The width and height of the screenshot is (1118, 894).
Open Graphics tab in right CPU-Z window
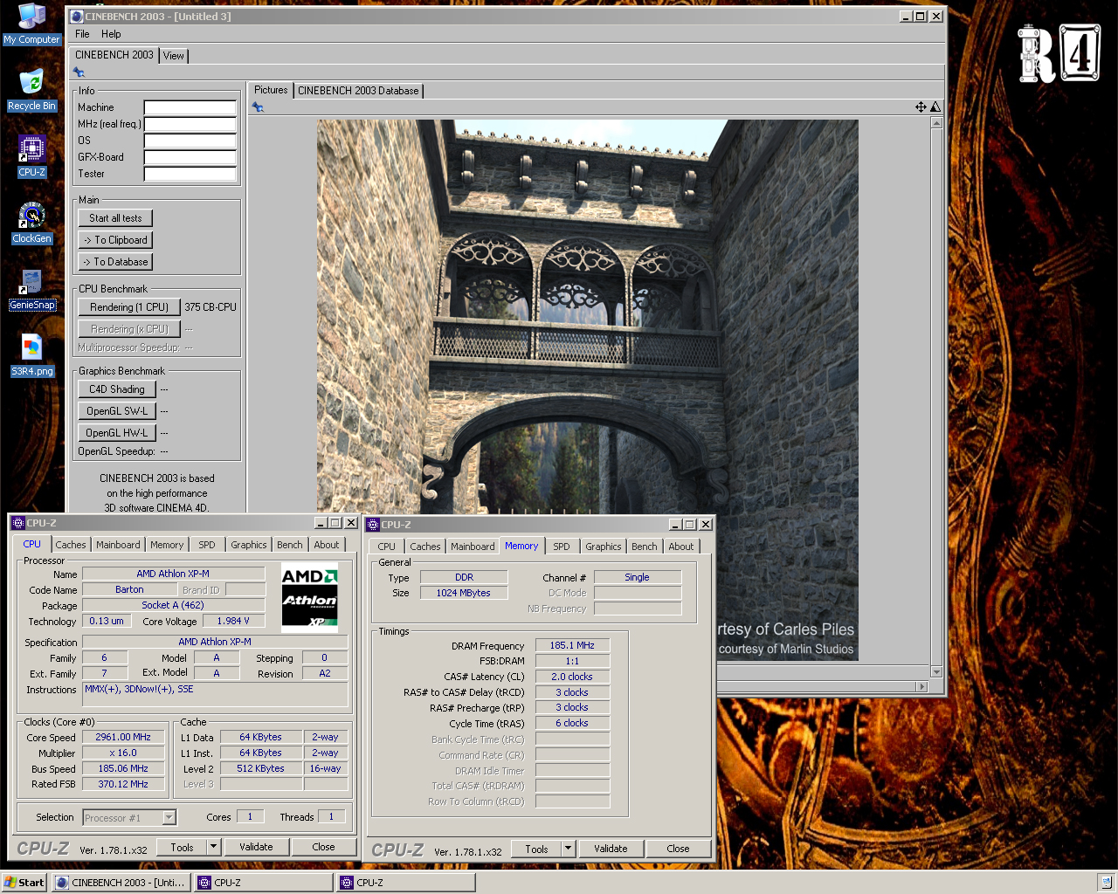click(604, 547)
